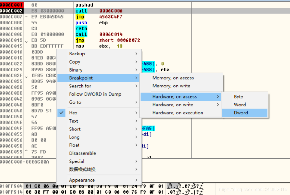Open the Copy submenu
Viewport: 290px width, 195px height.
coord(99,62)
